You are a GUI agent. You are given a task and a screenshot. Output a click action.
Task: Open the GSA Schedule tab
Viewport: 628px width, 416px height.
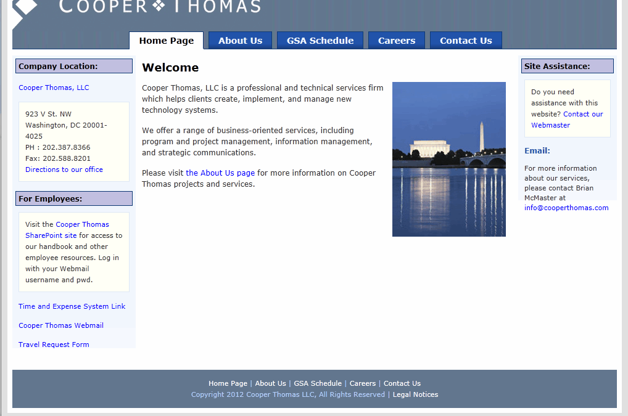coord(320,41)
